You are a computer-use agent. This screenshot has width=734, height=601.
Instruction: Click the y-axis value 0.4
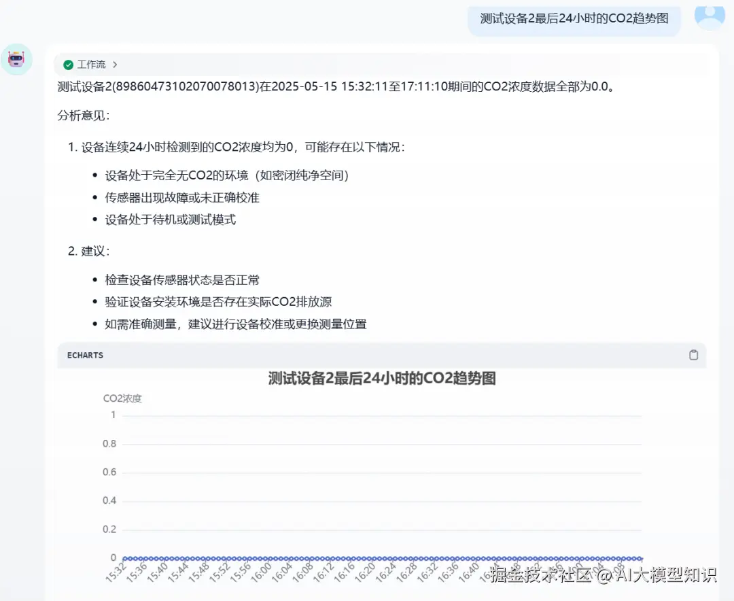109,501
